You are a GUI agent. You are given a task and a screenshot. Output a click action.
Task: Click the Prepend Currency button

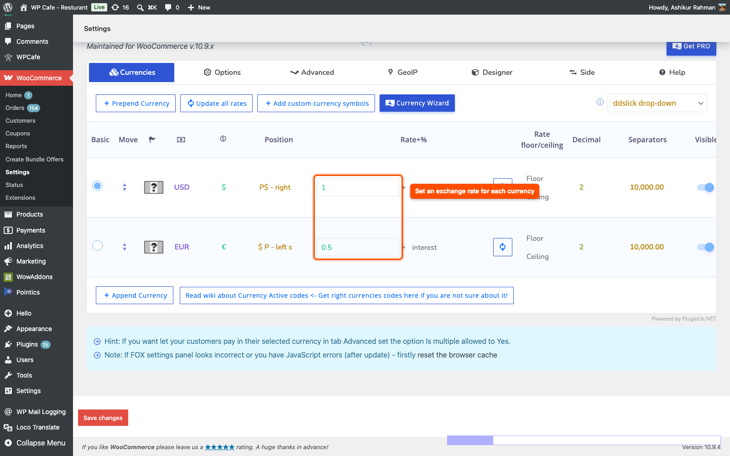tap(136, 103)
